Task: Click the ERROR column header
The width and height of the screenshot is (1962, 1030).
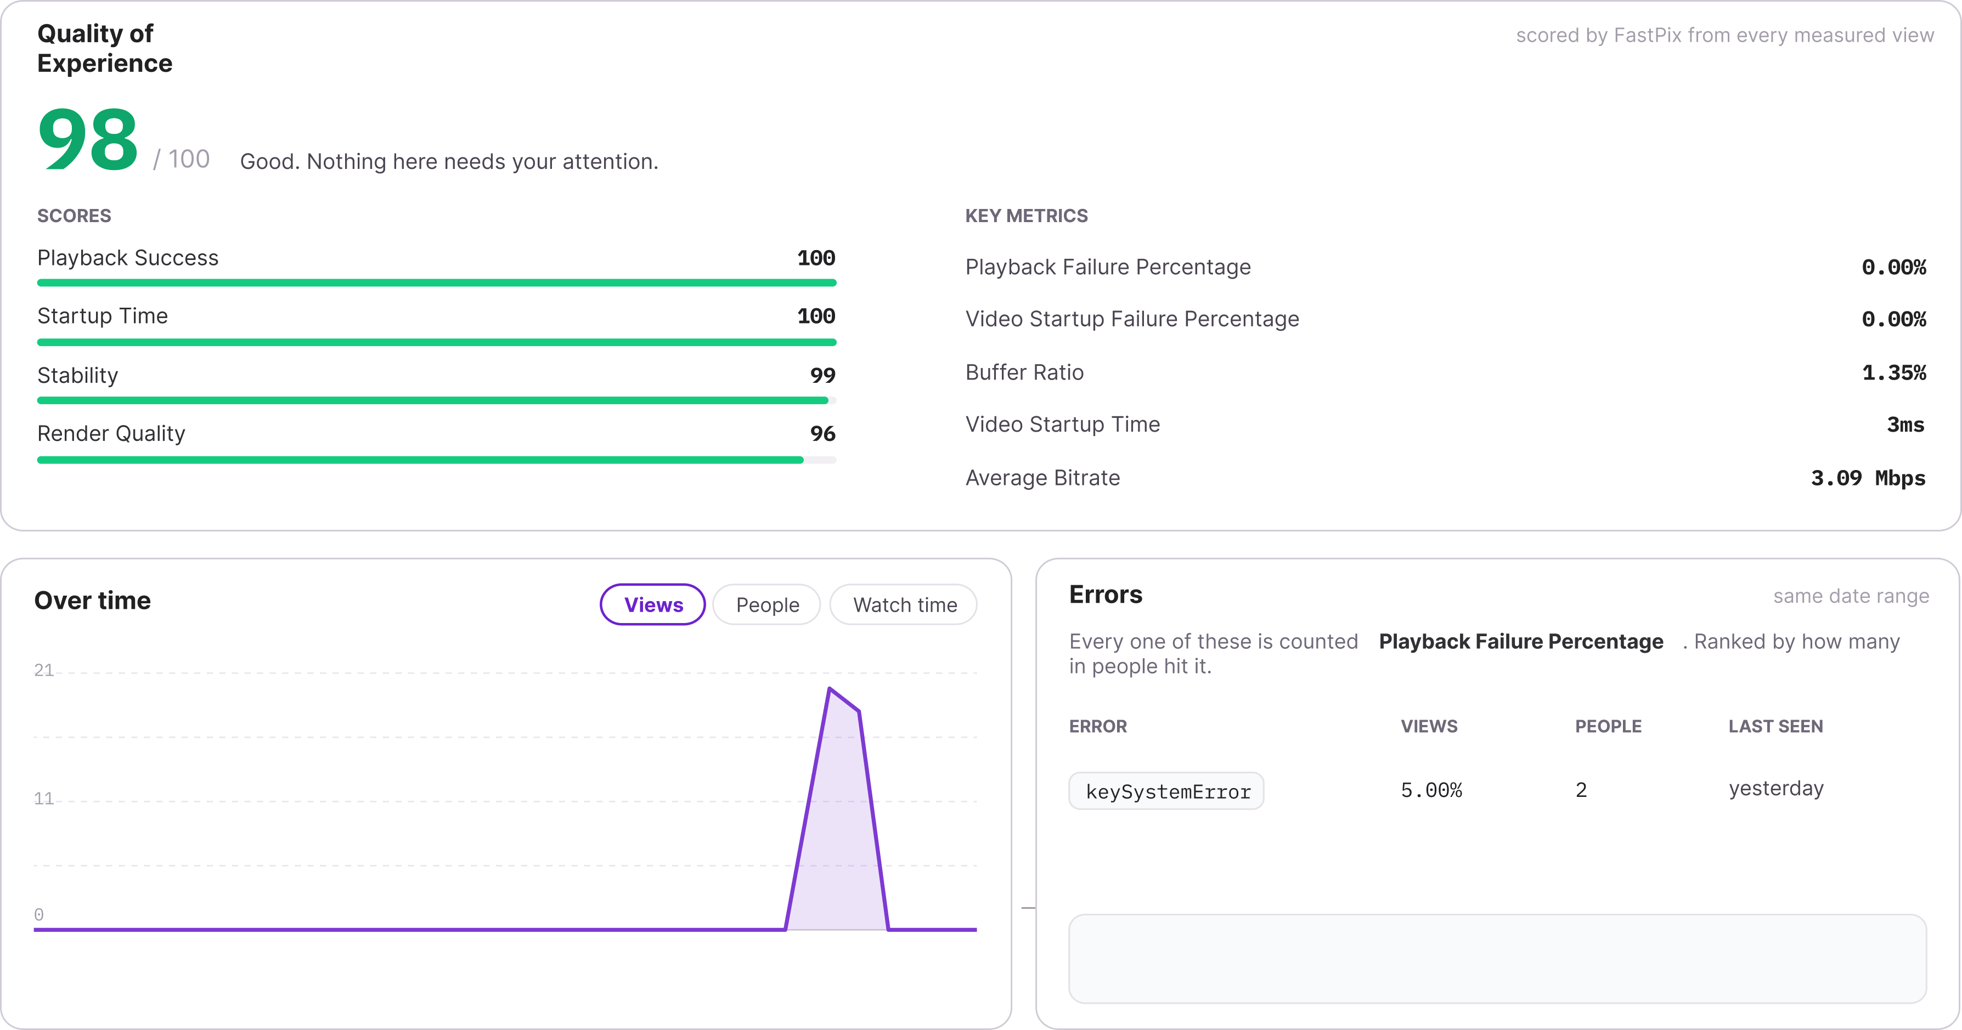Action: [1097, 726]
